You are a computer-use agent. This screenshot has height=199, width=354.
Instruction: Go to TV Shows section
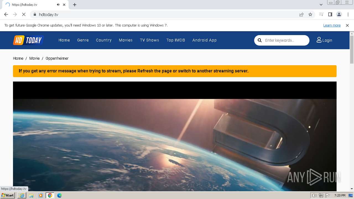[149, 40]
